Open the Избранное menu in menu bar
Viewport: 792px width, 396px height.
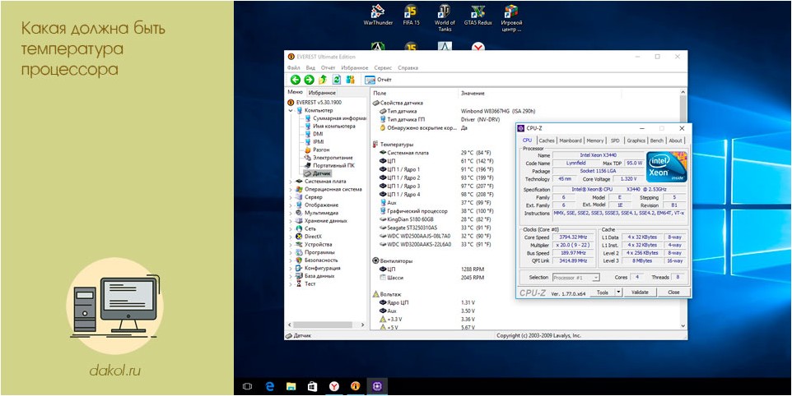(x=354, y=67)
